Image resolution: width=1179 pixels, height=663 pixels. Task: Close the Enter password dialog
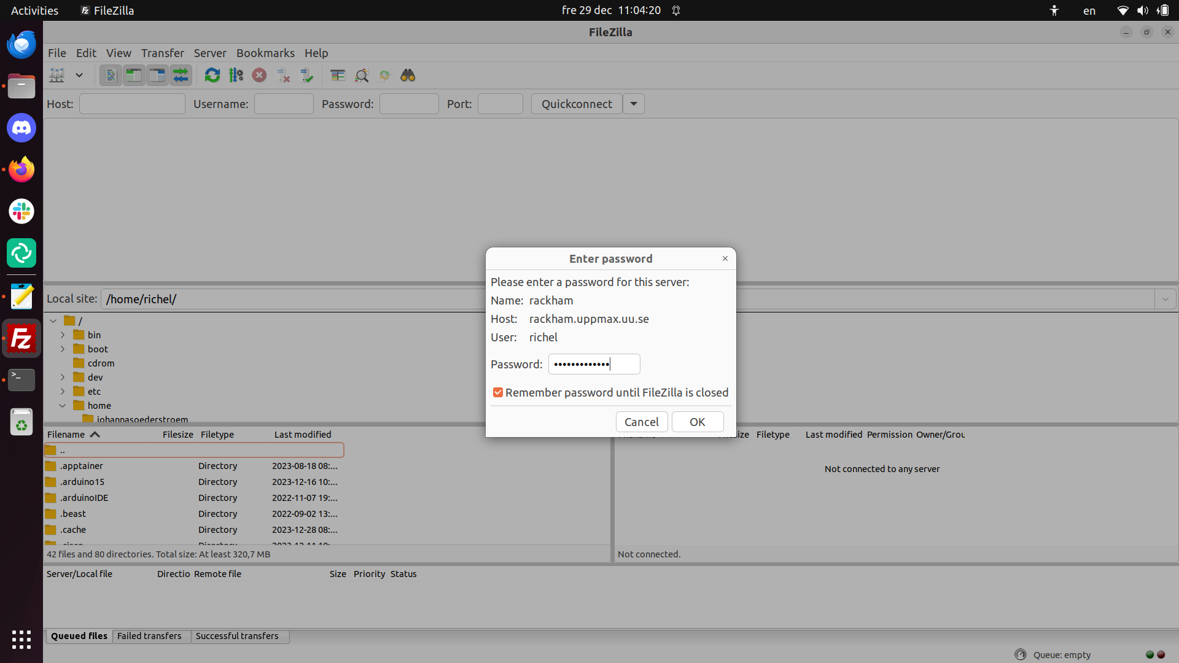[725, 258]
